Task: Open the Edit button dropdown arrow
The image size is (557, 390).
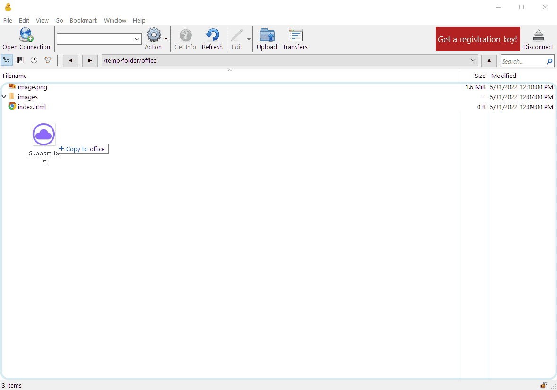Action: click(249, 39)
